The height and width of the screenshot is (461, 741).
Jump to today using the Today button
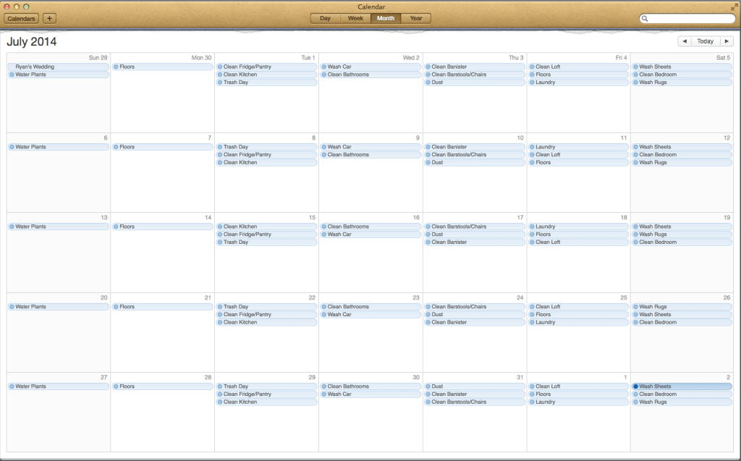pyautogui.click(x=705, y=41)
